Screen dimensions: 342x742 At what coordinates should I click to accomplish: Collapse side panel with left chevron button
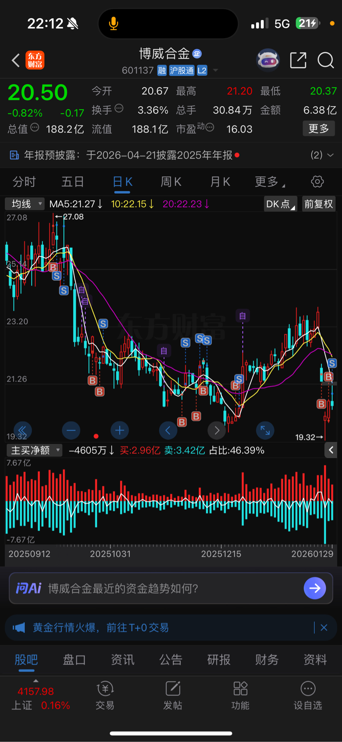pyautogui.click(x=331, y=450)
